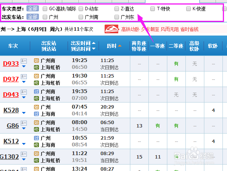The height and width of the screenshot is (171, 227).
Task: Click 始 origin icon in K528 row
Action: coord(37,107)
